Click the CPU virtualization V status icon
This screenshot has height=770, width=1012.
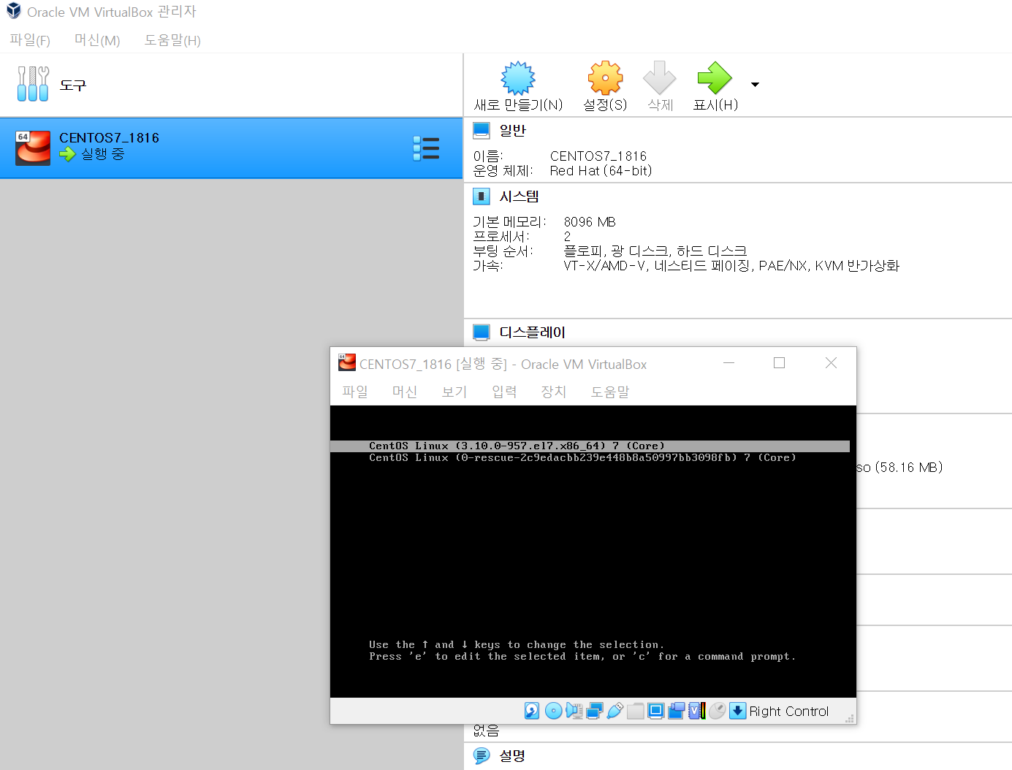point(697,711)
